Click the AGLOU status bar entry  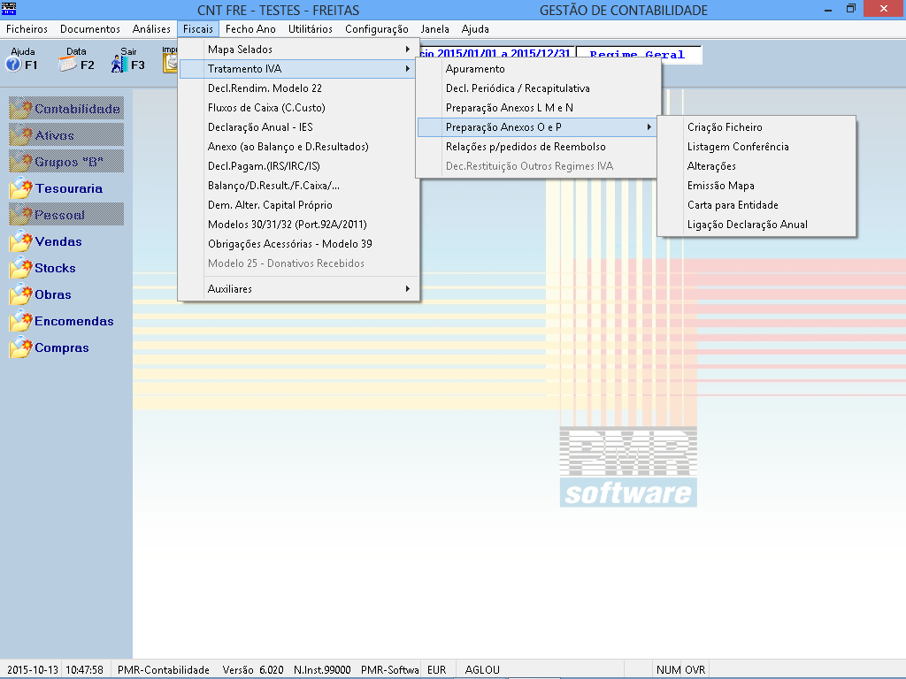point(482,670)
